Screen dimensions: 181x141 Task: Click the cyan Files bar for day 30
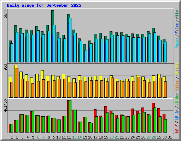coord(165,52)
